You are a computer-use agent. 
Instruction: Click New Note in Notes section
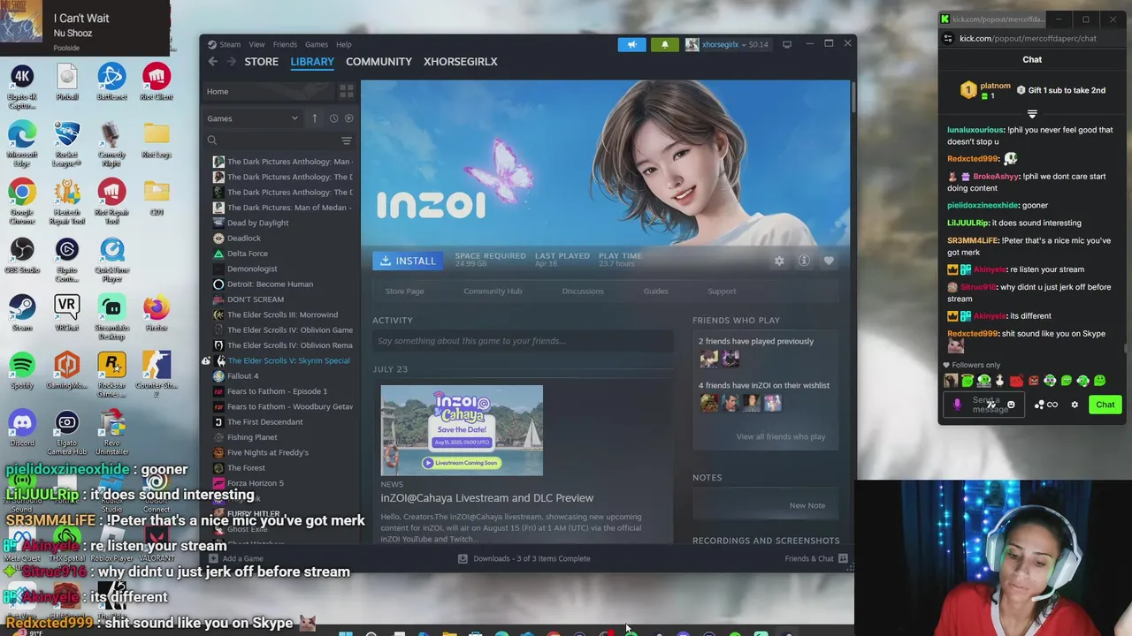pos(807,505)
